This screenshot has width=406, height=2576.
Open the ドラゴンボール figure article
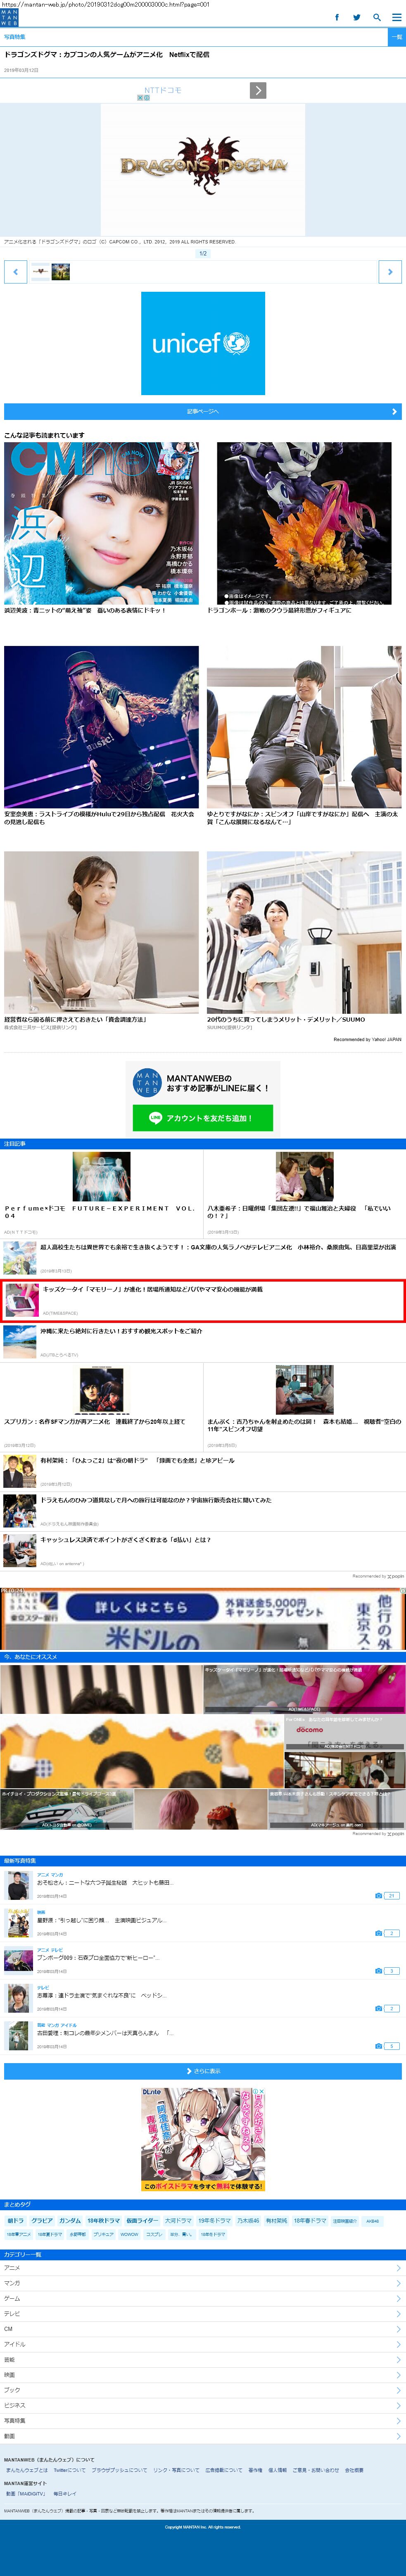coord(304,528)
